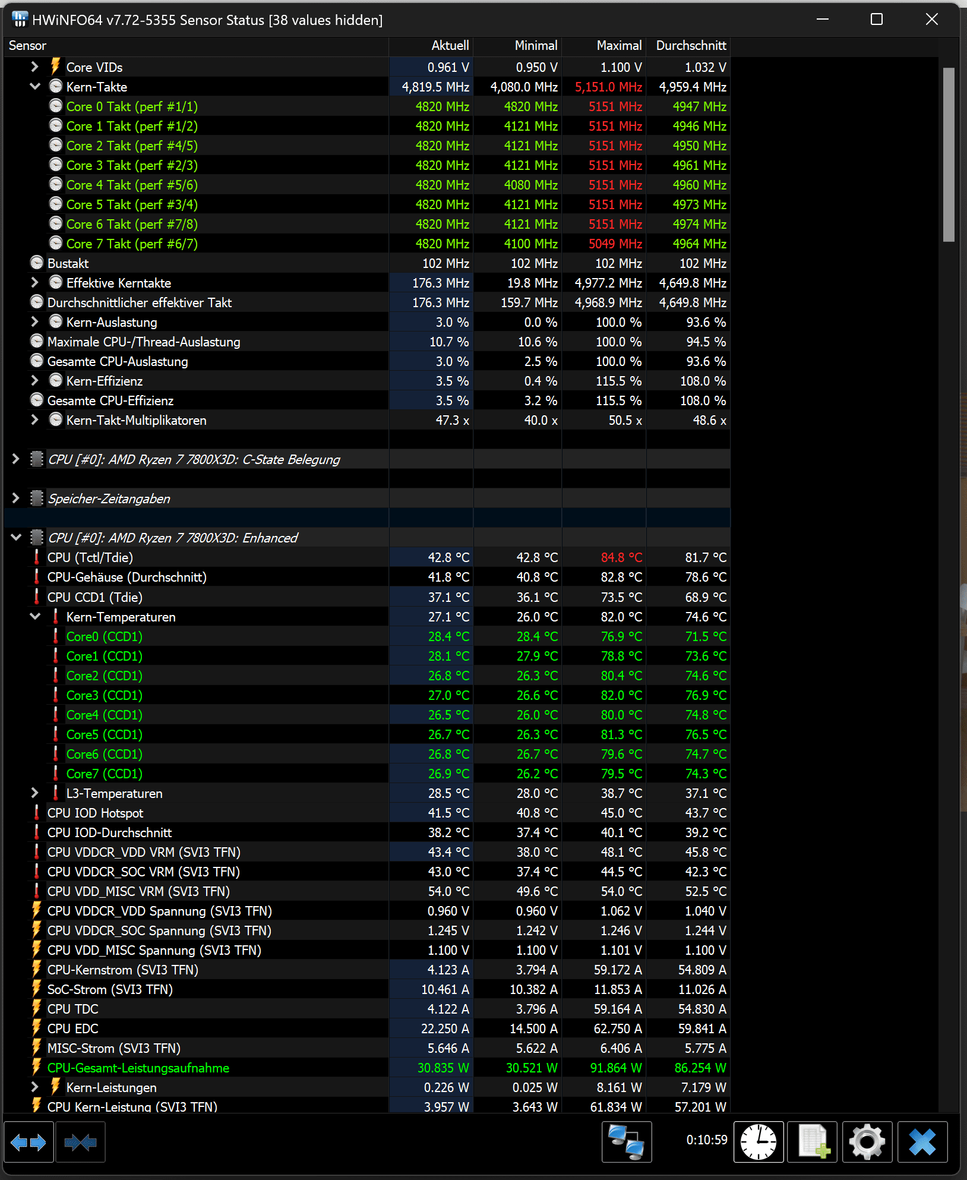Collapse the AMD Ryzen 7 7800X3D Enhanced section

(x=16, y=537)
